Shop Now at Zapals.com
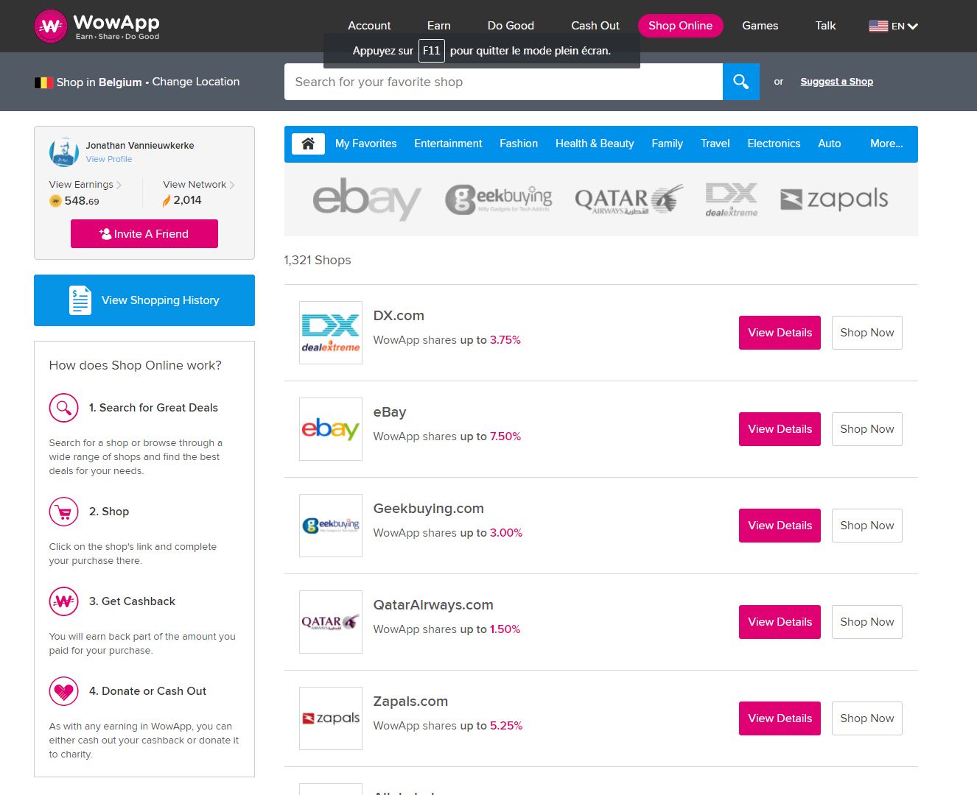 [867, 718]
